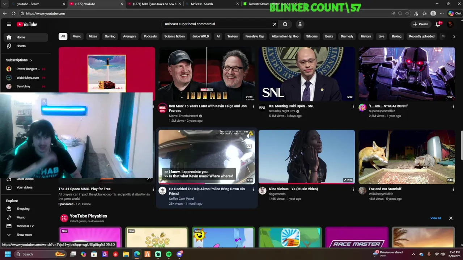
Task: Open the Race Master playable game
Action: point(357,238)
